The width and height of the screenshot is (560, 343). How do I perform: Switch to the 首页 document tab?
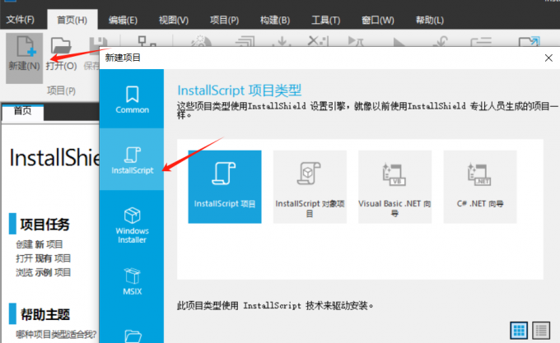click(x=22, y=112)
